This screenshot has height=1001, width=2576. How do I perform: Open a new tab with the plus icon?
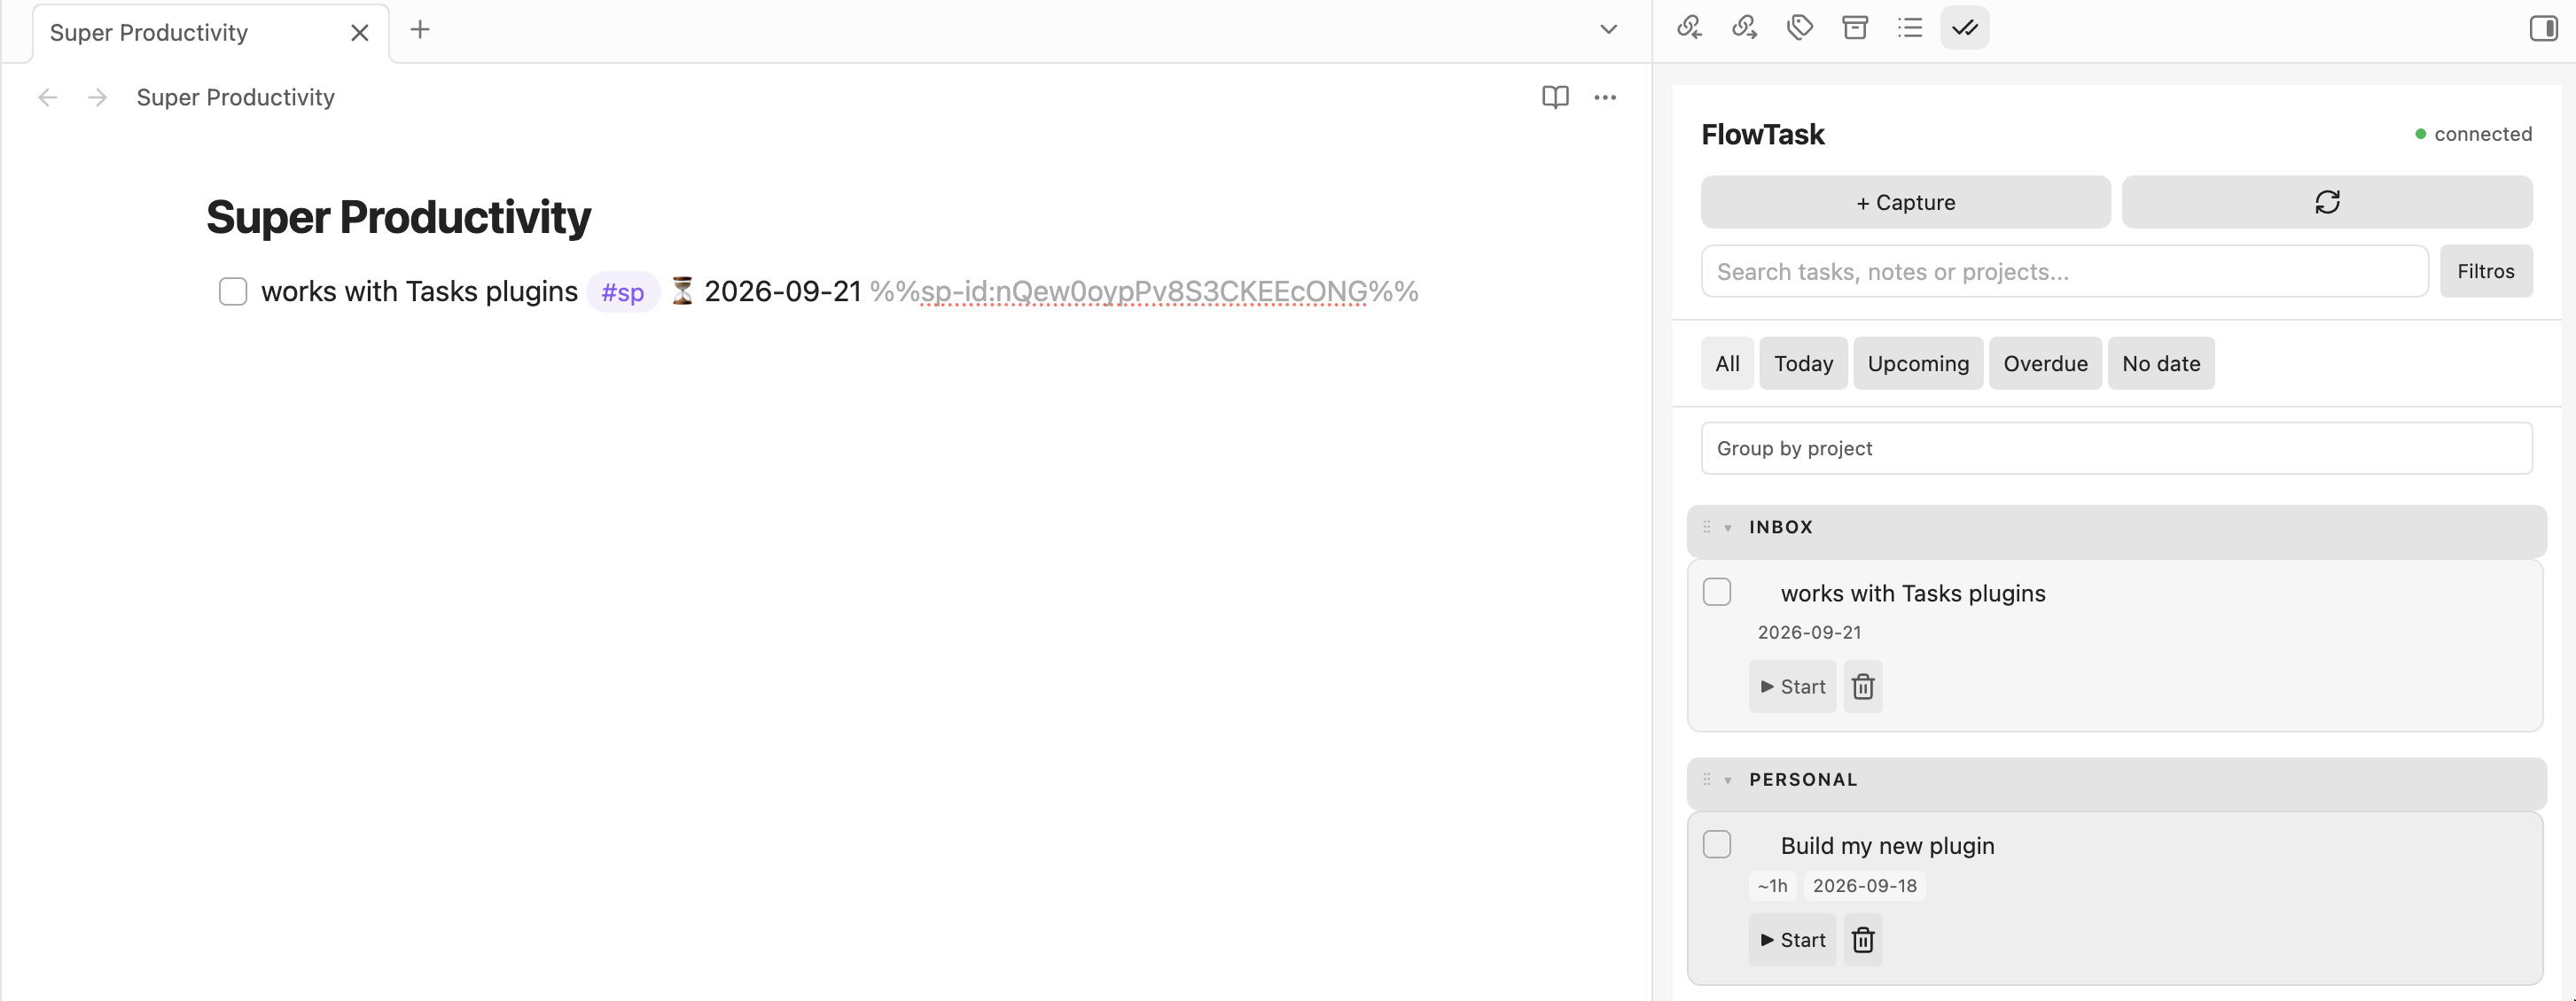pos(420,30)
